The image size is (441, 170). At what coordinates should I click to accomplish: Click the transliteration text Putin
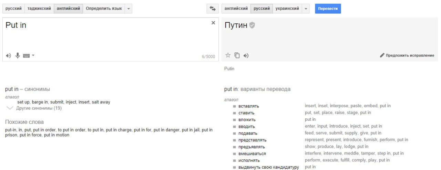click(229, 69)
